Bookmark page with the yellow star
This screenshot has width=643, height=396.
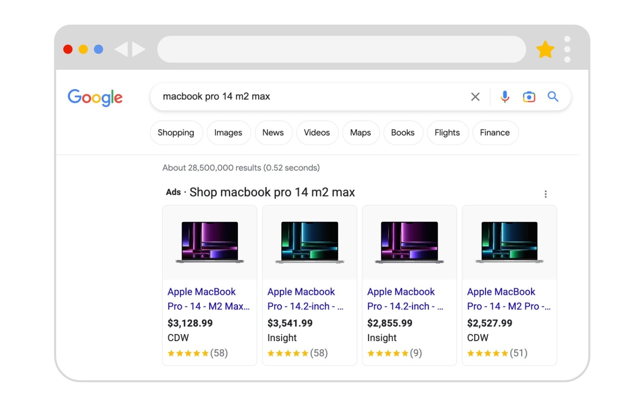coord(545,49)
